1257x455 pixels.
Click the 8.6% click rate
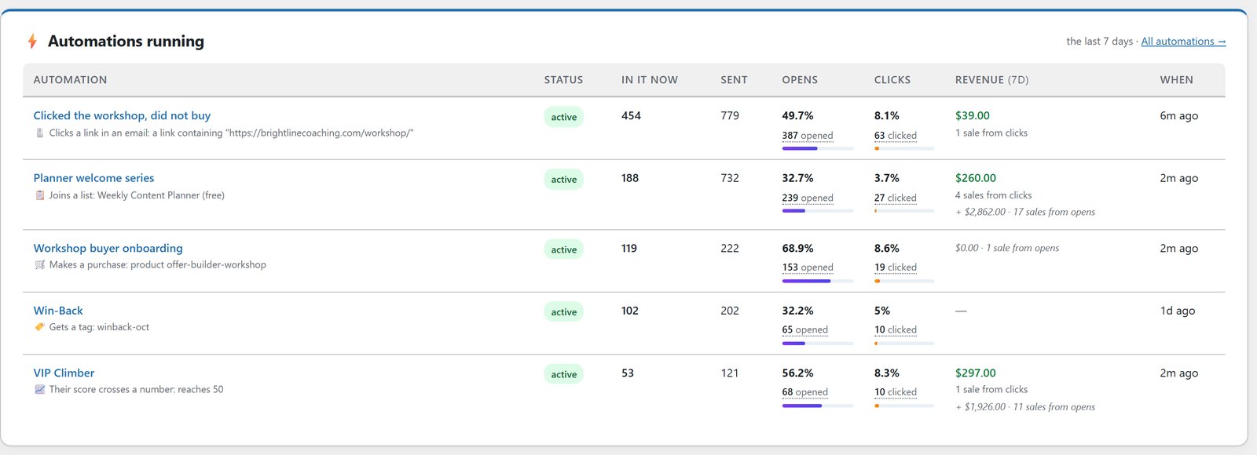pos(887,248)
